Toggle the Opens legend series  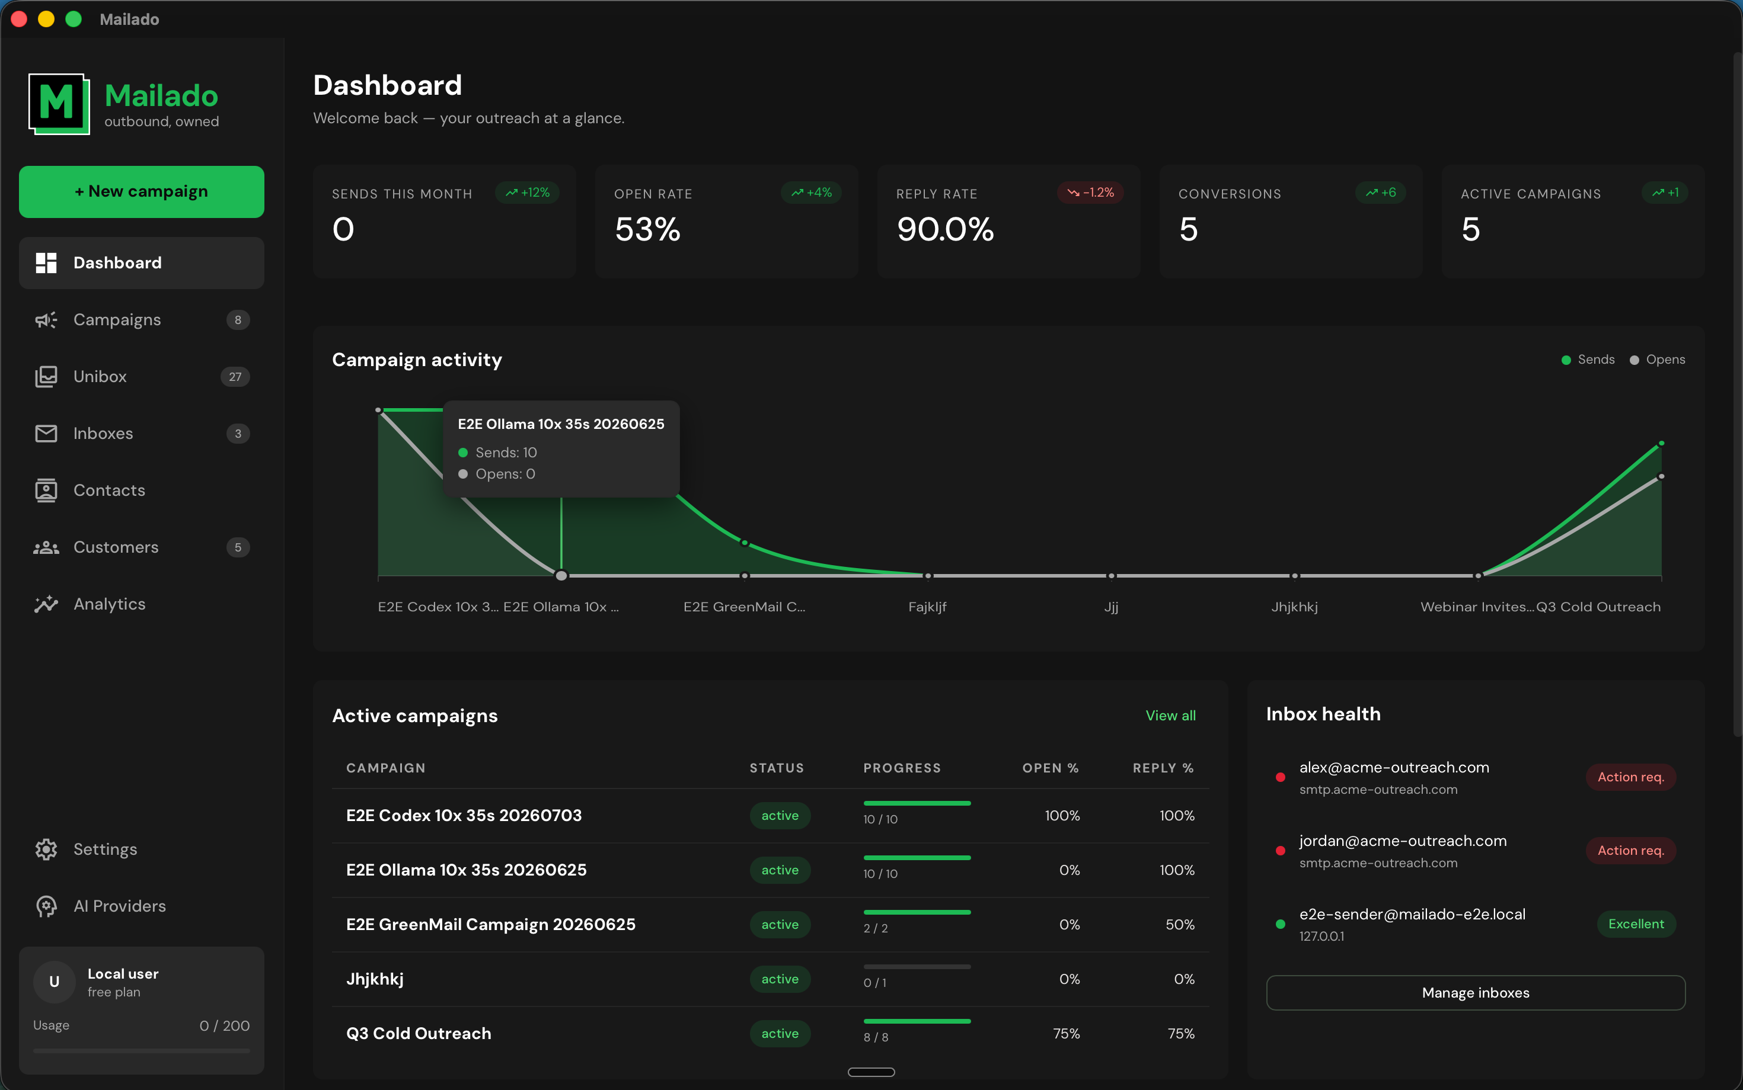pos(1657,360)
